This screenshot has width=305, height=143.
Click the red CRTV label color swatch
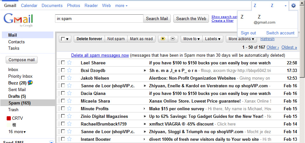9,118
